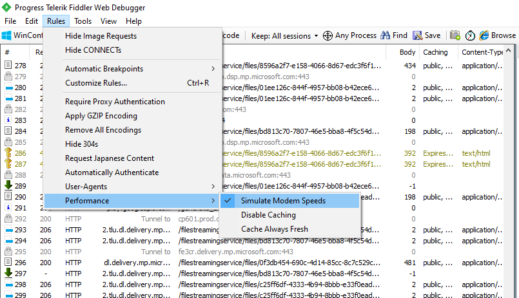
Task: Click key icon of session 287
Action: (x=8, y=163)
